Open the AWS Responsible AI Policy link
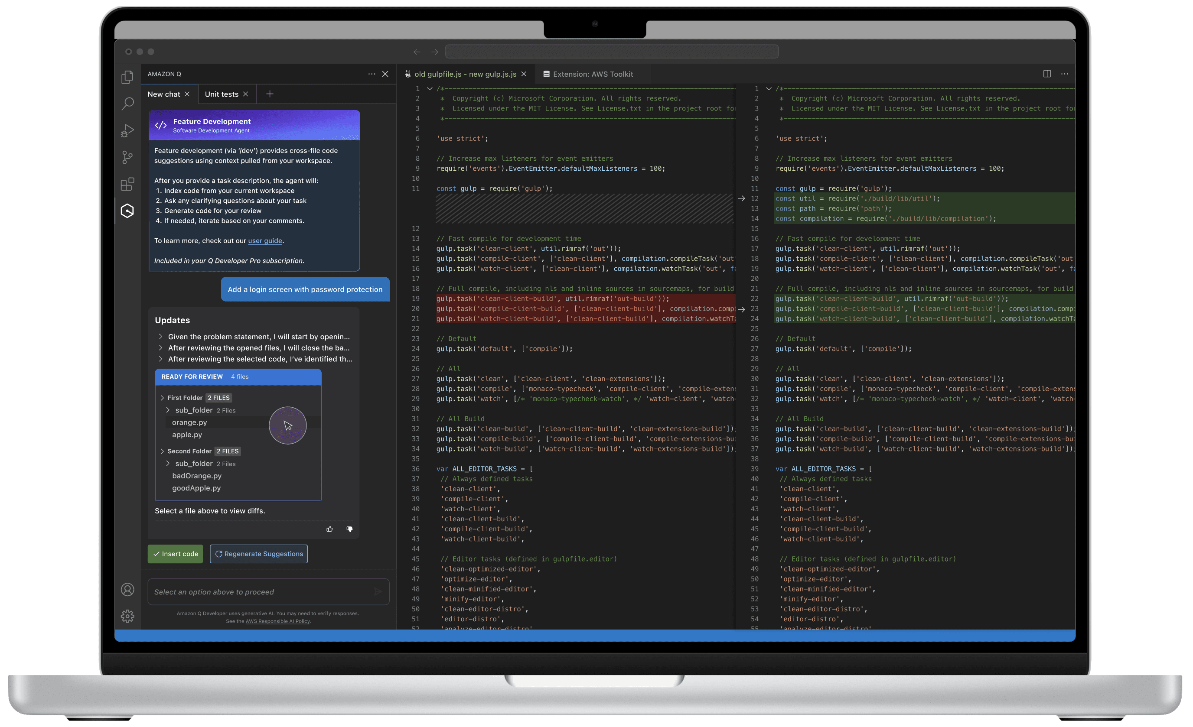Image resolution: width=1193 pixels, height=727 pixels. pyautogui.click(x=277, y=621)
